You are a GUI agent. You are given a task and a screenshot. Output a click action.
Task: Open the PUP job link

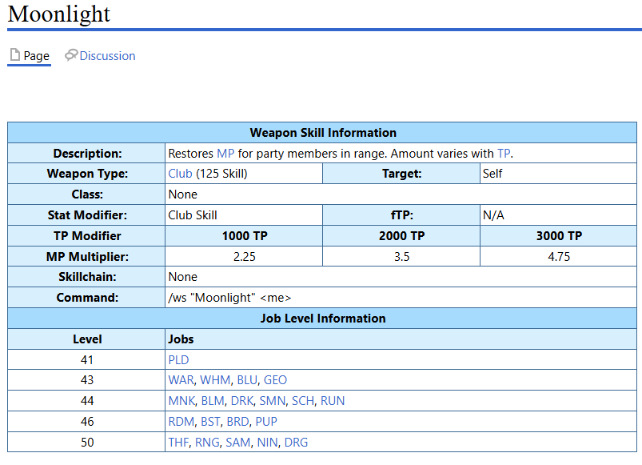[266, 422]
